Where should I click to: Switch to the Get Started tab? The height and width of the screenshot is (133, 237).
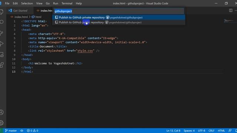pos(20,11)
